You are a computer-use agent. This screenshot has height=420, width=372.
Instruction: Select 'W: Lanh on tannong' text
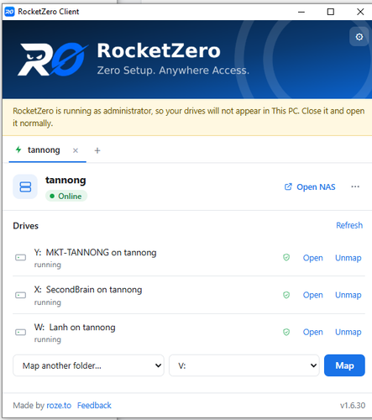(75, 328)
